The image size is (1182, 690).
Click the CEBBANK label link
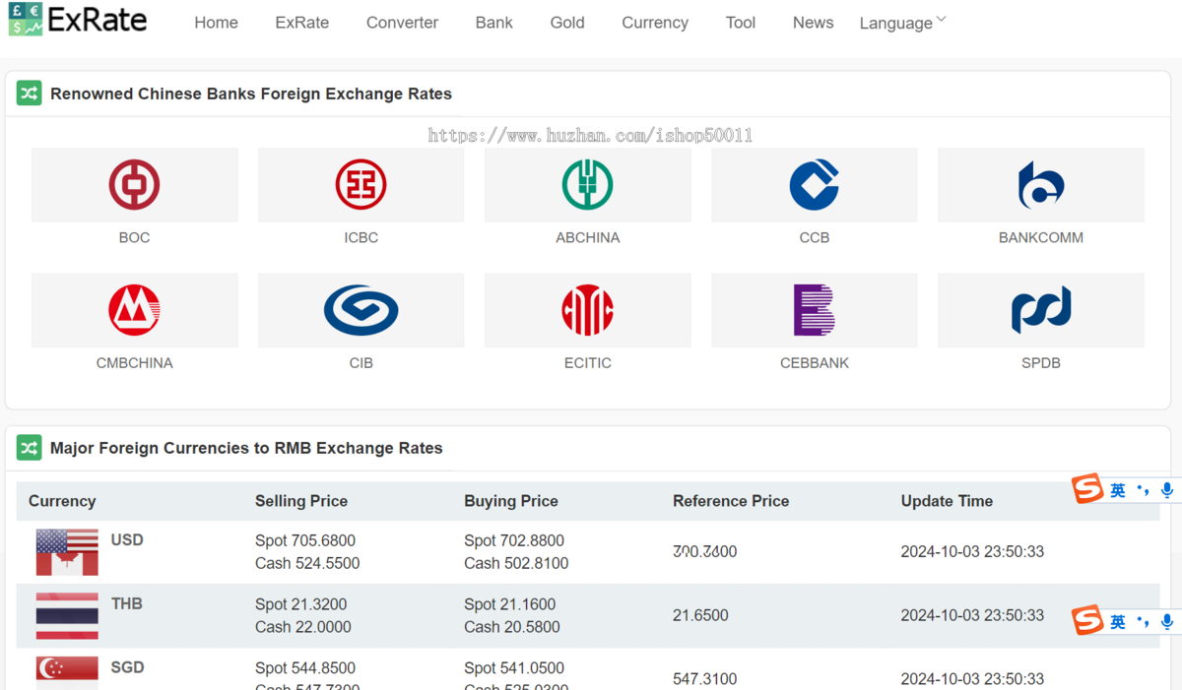coord(815,363)
